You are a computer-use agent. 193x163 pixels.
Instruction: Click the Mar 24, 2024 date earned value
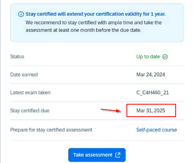[150, 75]
